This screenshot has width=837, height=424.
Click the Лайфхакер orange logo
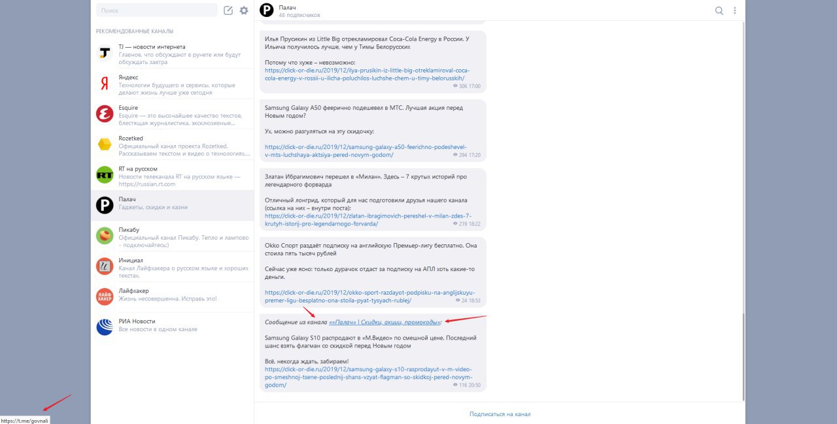pos(105,297)
